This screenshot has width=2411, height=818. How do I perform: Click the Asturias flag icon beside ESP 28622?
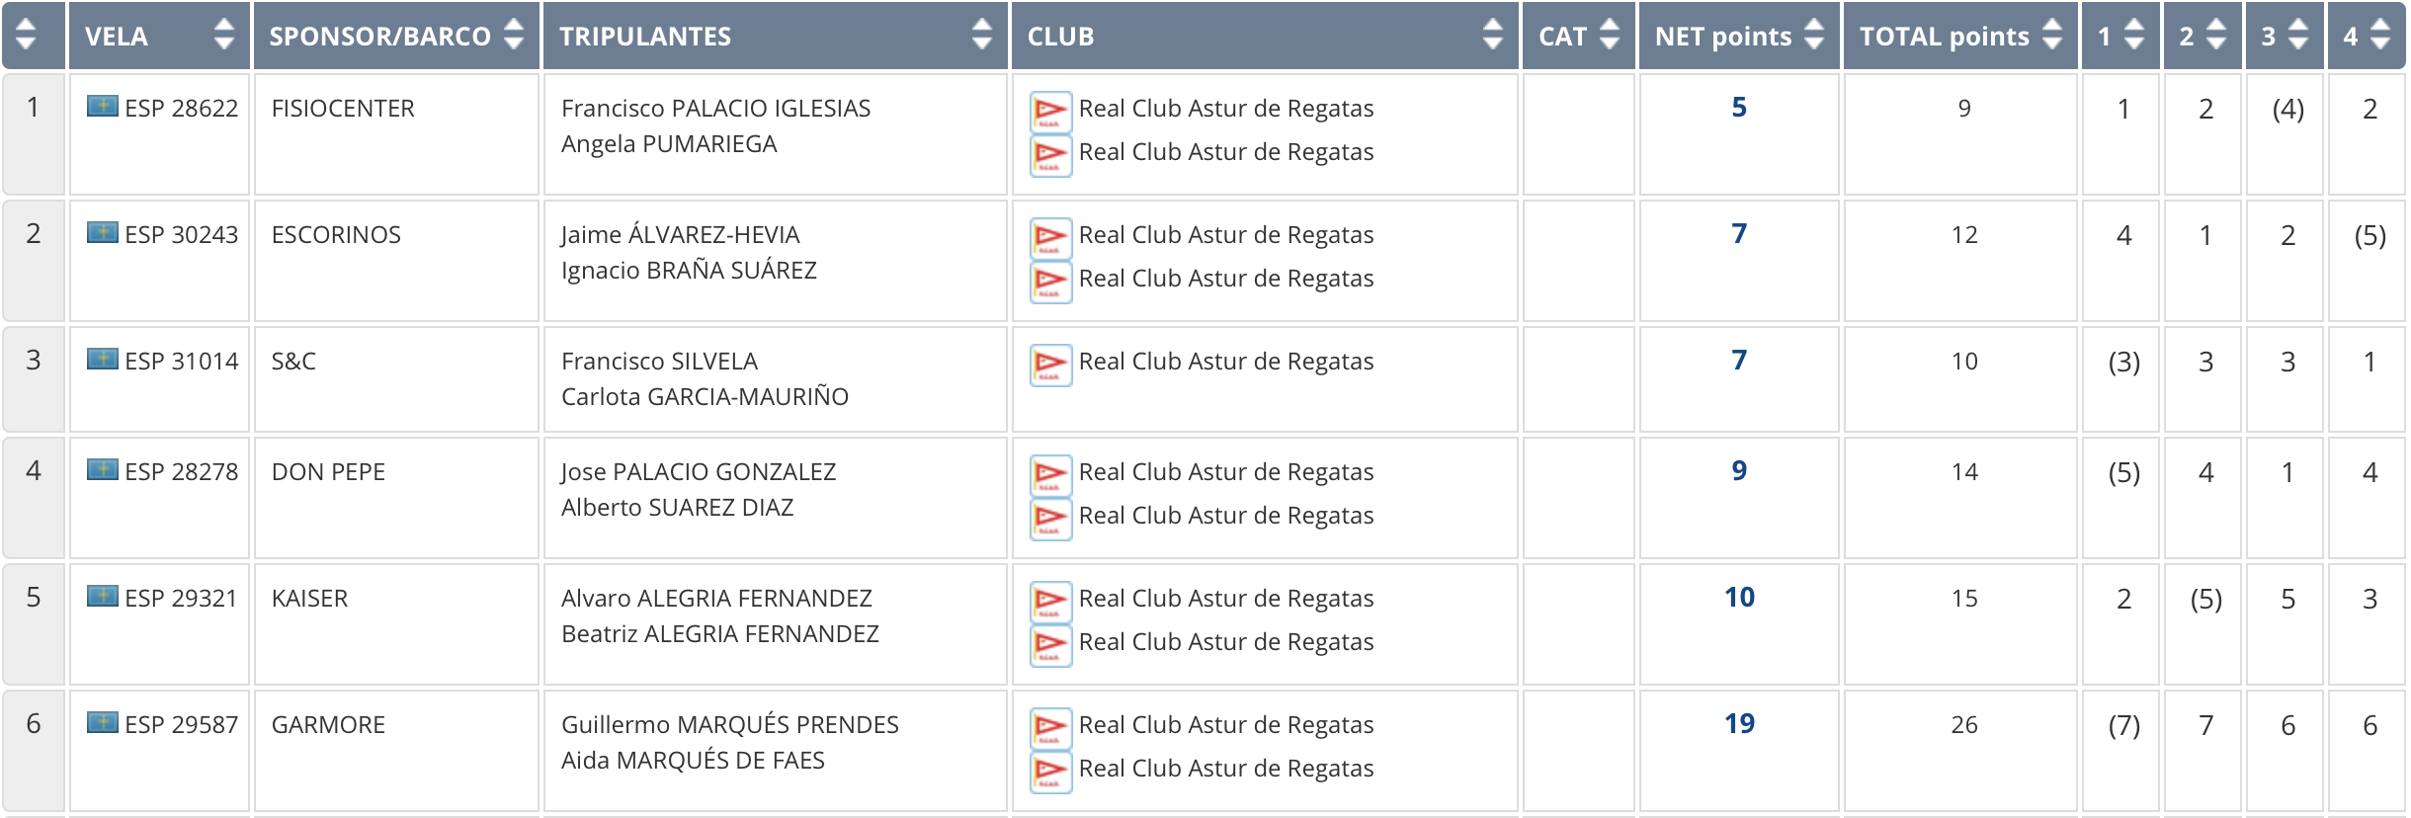click(x=103, y=107)
